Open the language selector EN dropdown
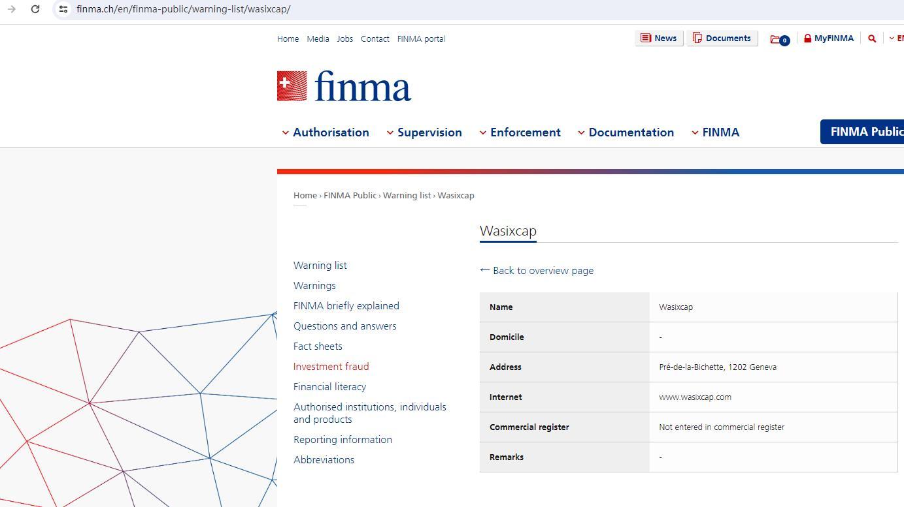 pyautogui.click(x=896, y=38)
